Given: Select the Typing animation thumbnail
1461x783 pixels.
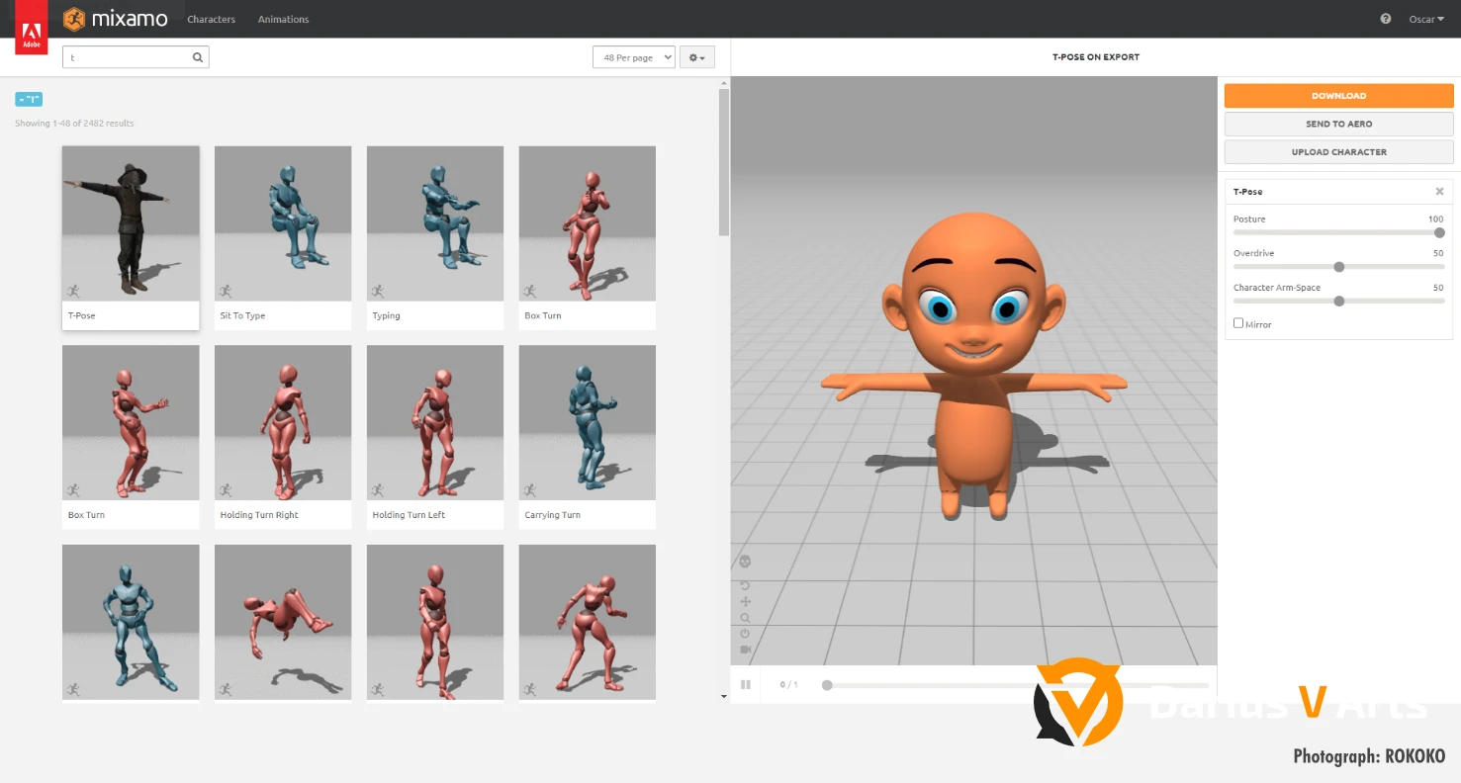Looking at the screenshot, I should (435, 223).
